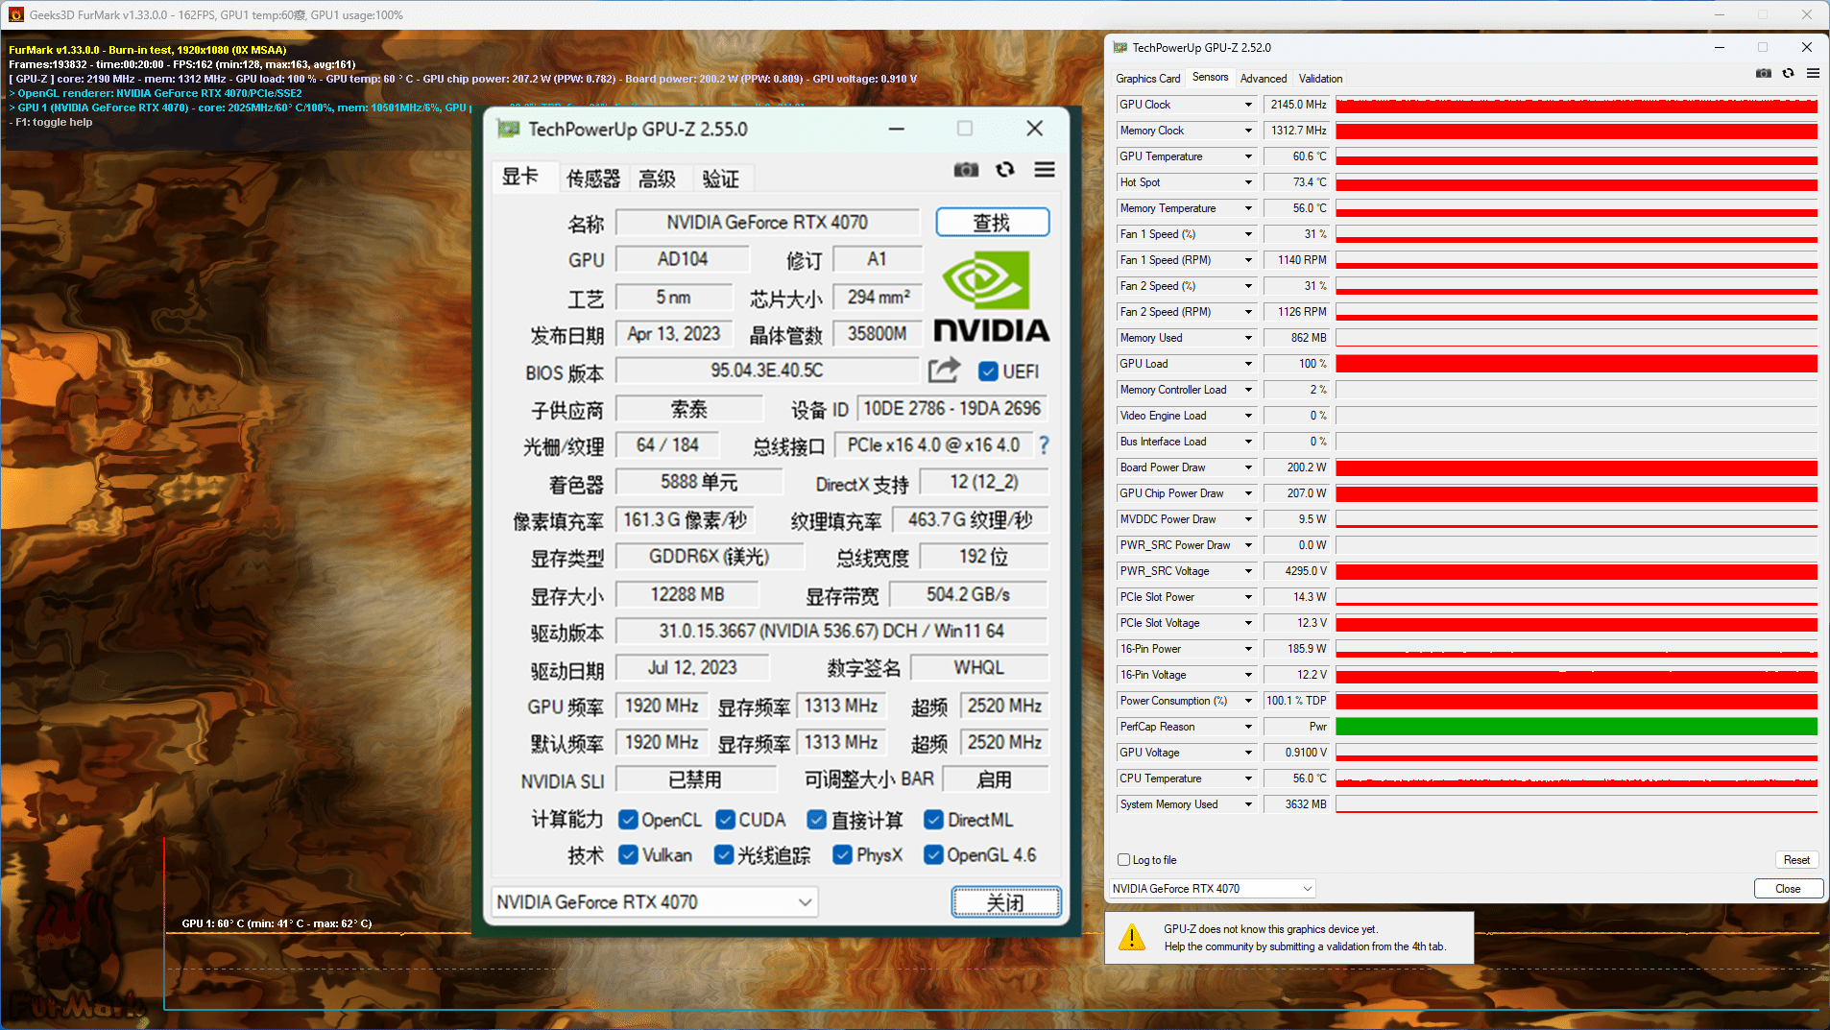
Task: Close the GPU-Z 2.55.0 window with X
Action: (x=1034, y=129)
